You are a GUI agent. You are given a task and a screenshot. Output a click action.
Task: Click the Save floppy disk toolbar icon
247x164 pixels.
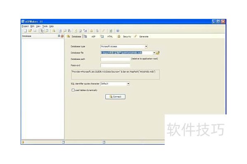click(x=35, y=31)
